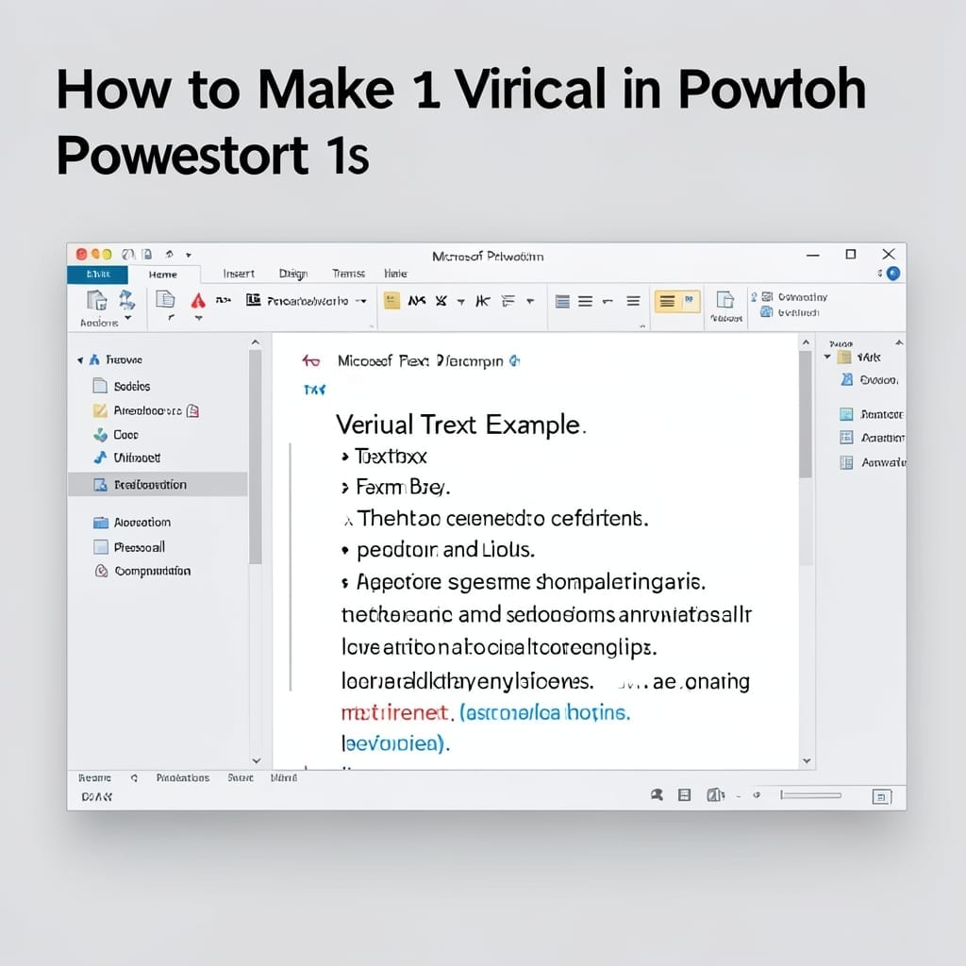Click the new slide document icon

725,300
